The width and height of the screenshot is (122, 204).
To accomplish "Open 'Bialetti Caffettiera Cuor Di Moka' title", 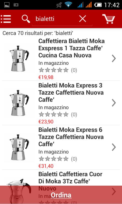I will (70, 181).
